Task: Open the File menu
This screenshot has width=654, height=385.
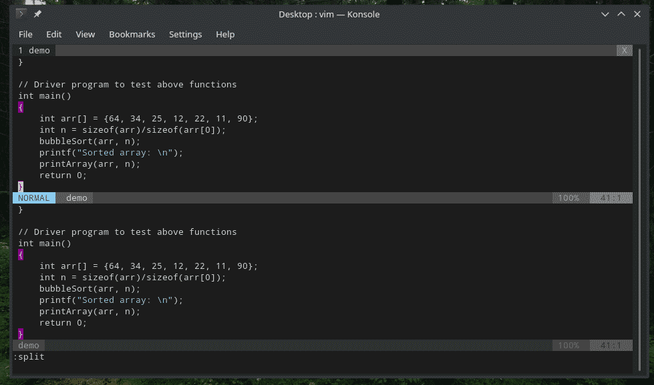Action: [25, 34]
